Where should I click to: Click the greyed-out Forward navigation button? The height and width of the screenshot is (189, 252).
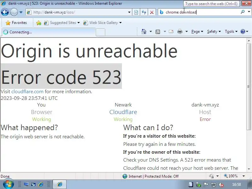[14, 12]
